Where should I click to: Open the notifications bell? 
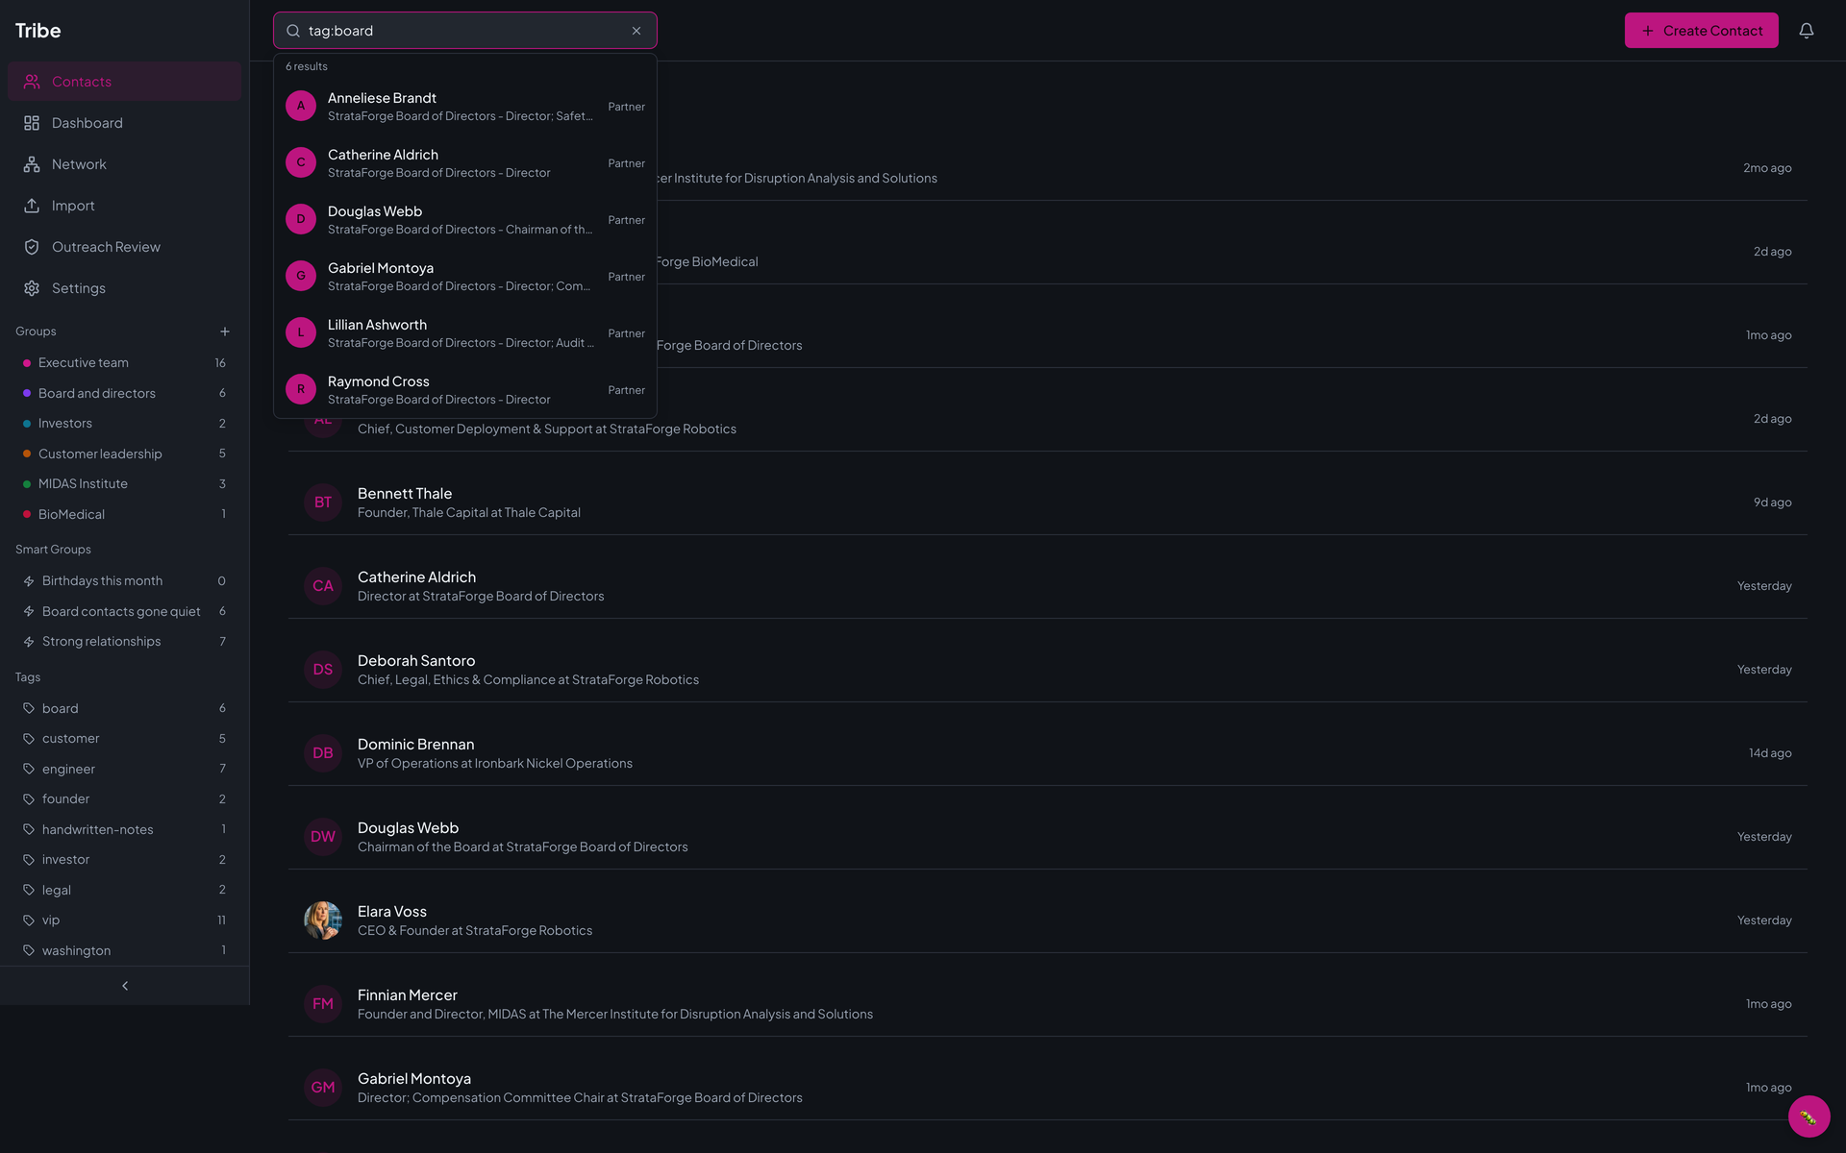[1807, 31]
